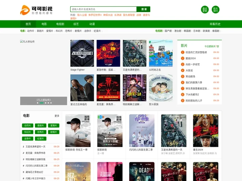Viewport: 242px width, 181px height.
Task: Select 泰国剧 in the TV sub-nav
Action: pyautogui.click(x=216, y=31)
